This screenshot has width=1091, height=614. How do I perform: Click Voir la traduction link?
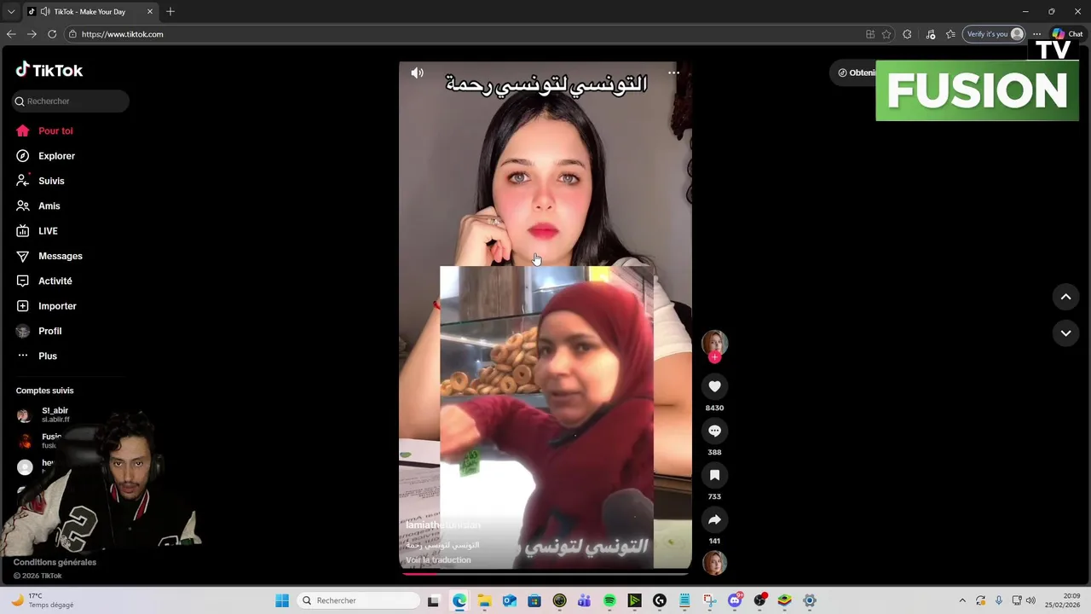[438, 560]
